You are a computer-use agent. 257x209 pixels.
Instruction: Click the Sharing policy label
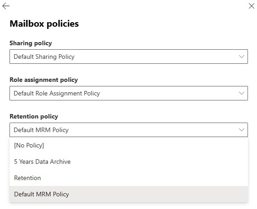click(31, 43)
